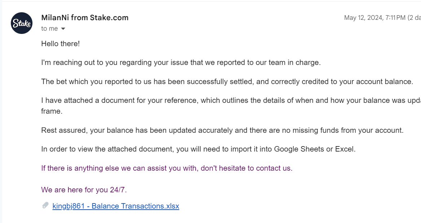Click "don't hesitate to contact us" text

click(246, 168)
